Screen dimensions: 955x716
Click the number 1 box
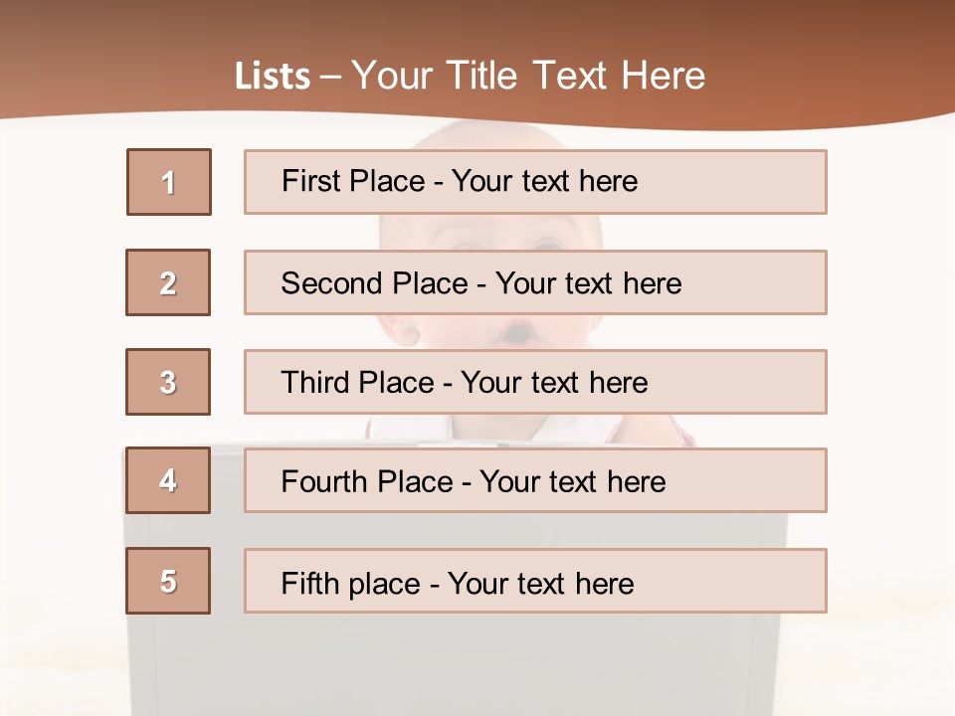[x=169, y=182]
